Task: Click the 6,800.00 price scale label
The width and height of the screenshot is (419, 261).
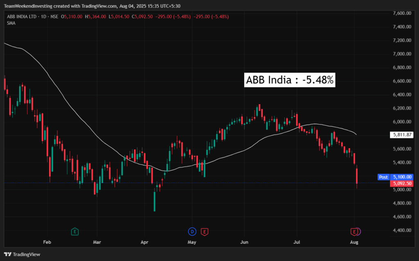Action: click(402, 67)
